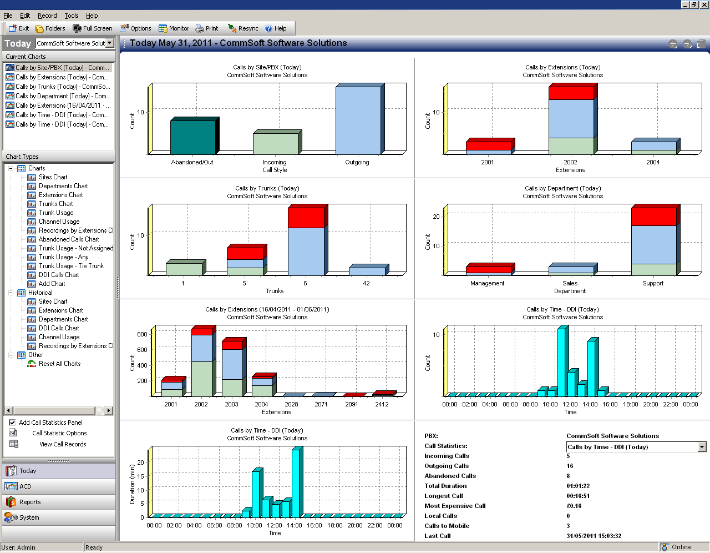Screen dimensions: 710x553
Task: Open the Monitor toolbar button
Action: pos(174,28)
